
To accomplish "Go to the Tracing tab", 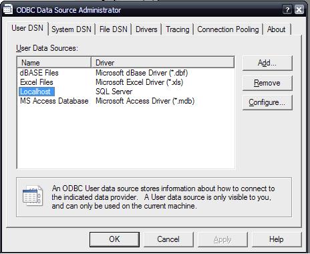I will (178, 29).
